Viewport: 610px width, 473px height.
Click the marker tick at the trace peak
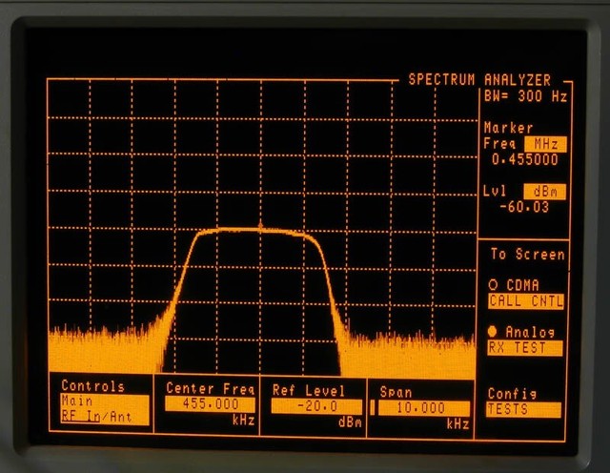tap(260, 225)
